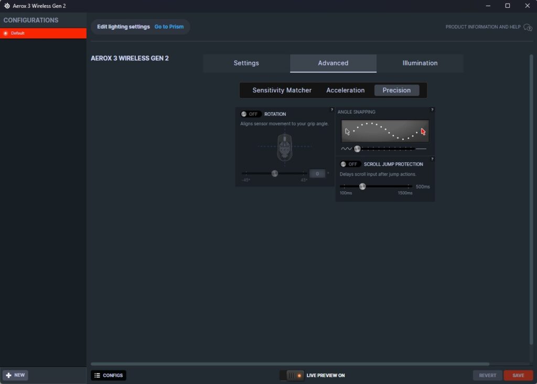
Task: Click the horizontal scrollbar at bottom
Action: 289,364
